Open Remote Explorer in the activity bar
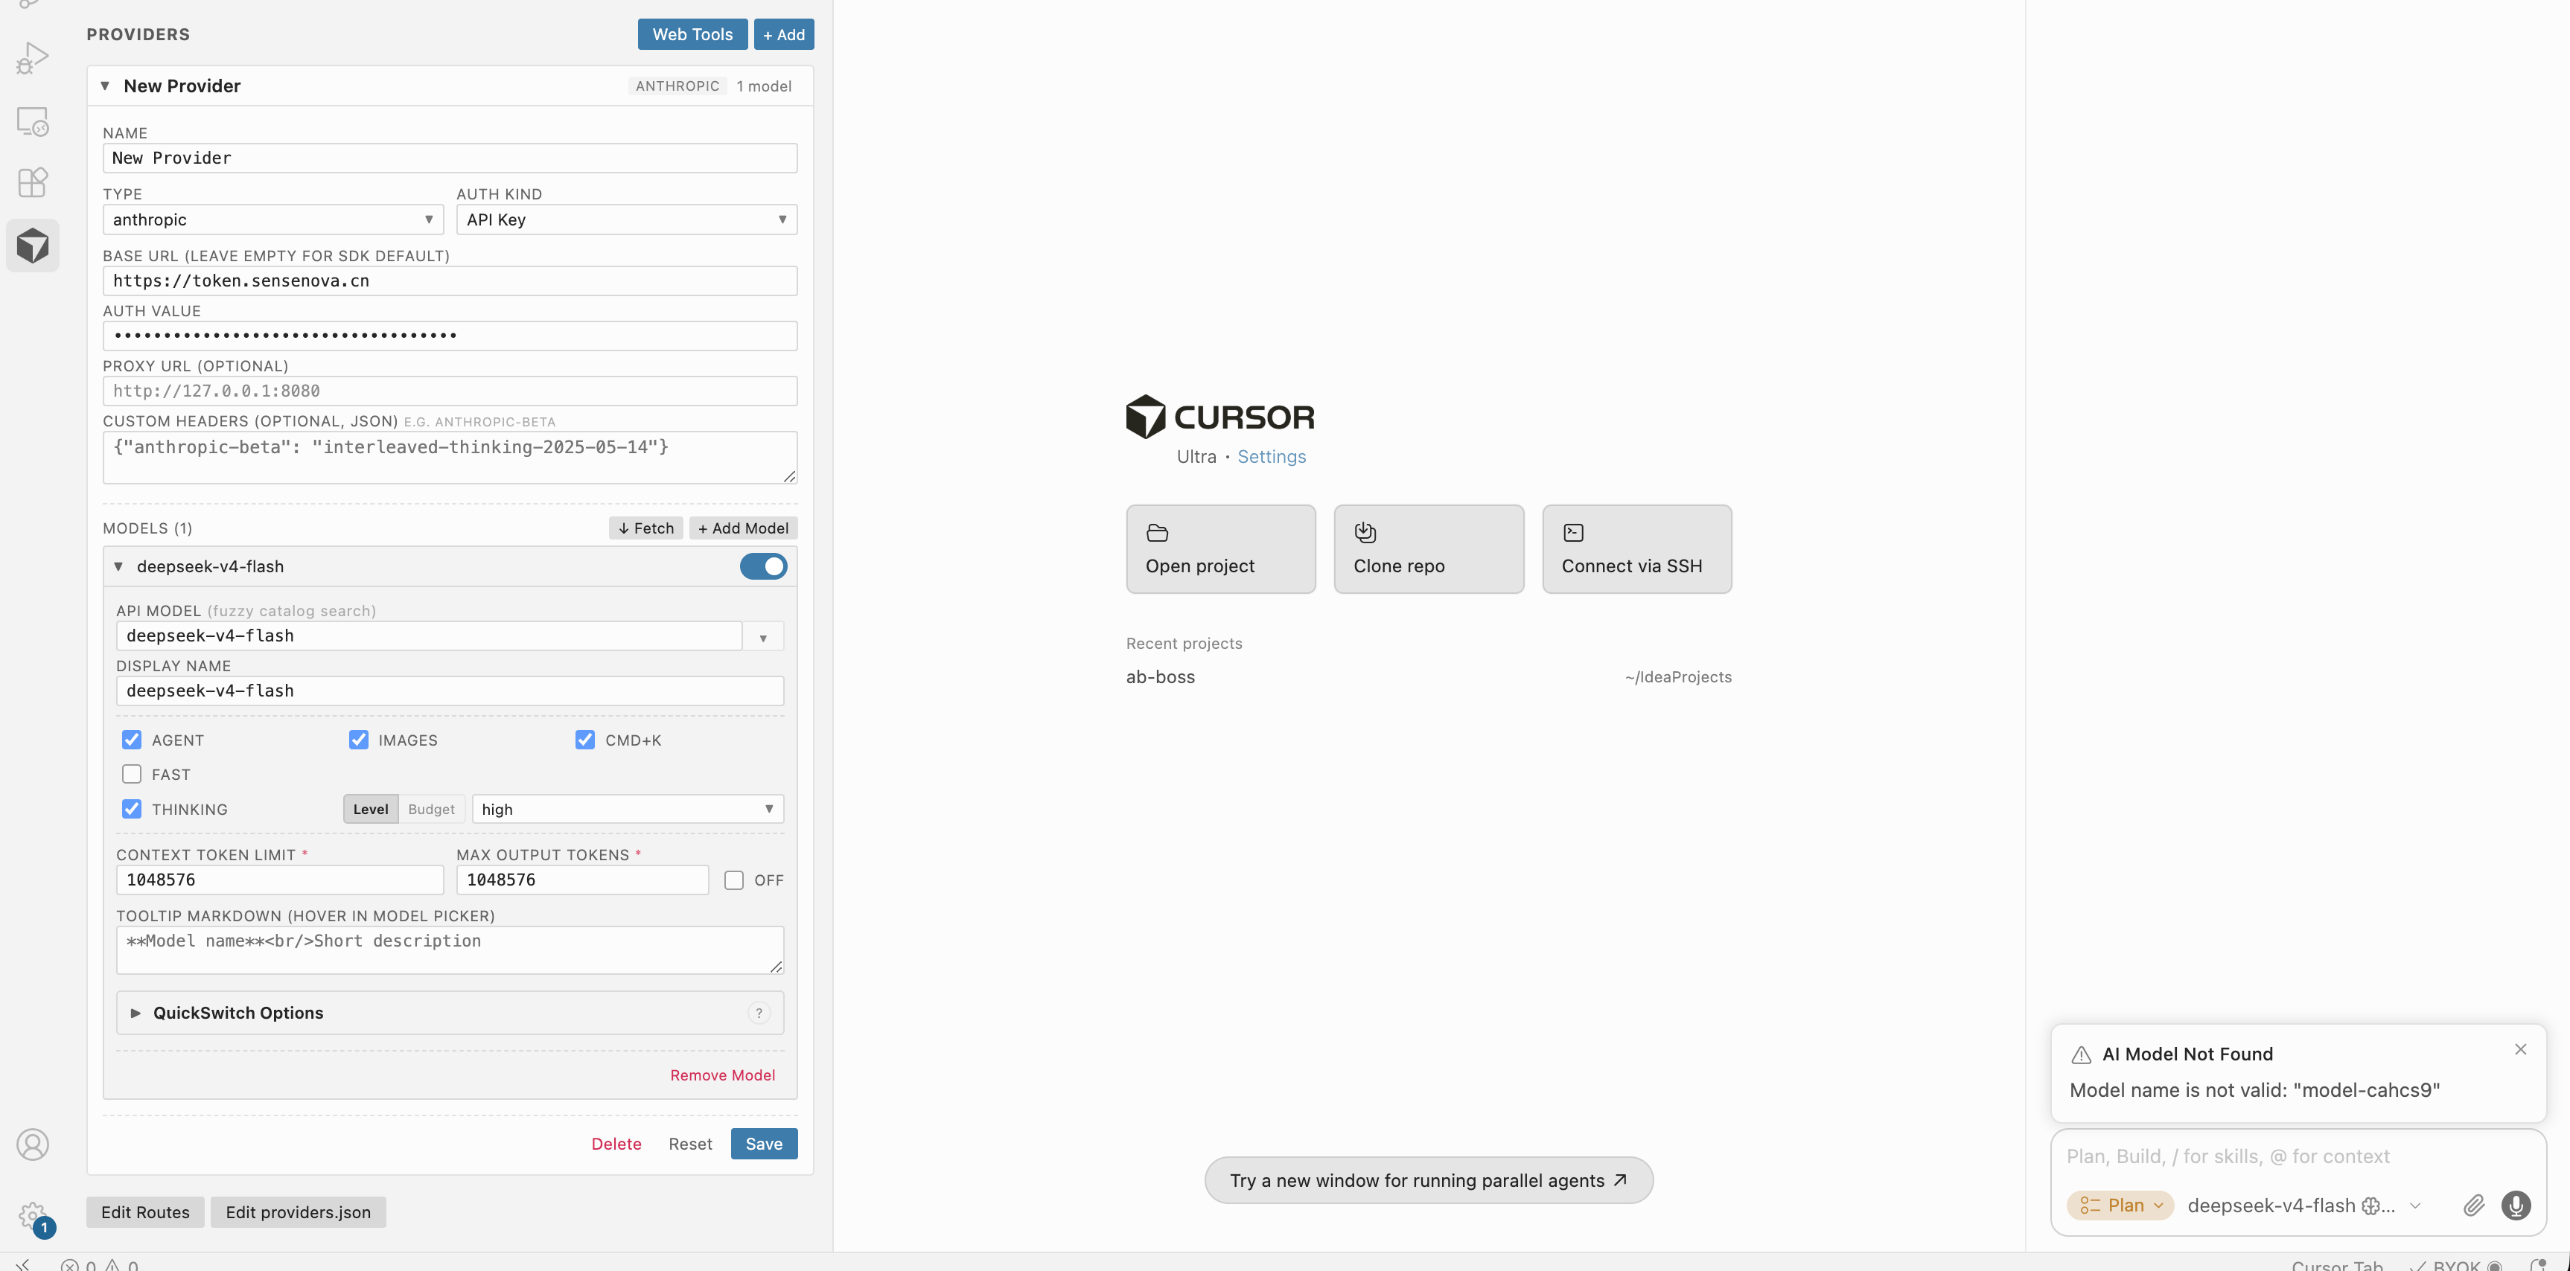Viewport: 2570px width, 1271px height. click(x=32, y=121)
